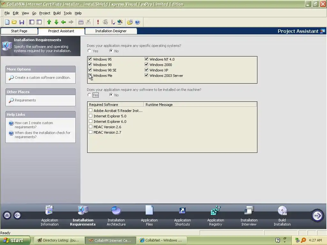Switch to Directory Listing taskbar window
The image size is (327, 245).
tap(59, 240)
